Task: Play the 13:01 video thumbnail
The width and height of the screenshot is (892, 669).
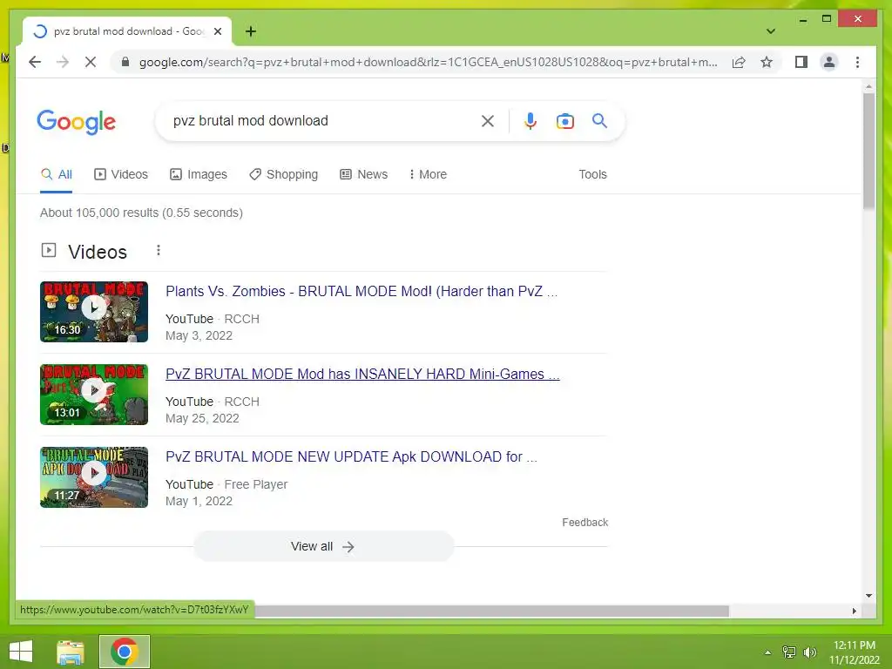Action: point(94,395)
